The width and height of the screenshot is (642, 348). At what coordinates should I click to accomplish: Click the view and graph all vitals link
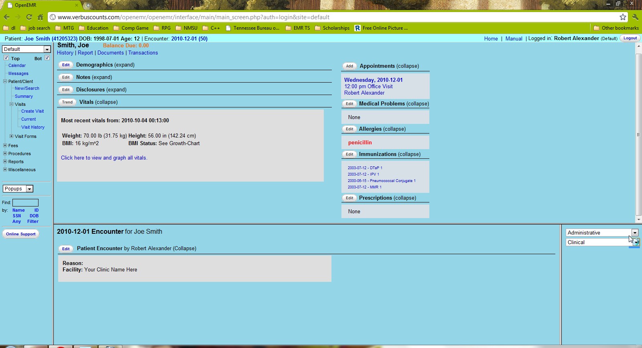click(104, 158)
